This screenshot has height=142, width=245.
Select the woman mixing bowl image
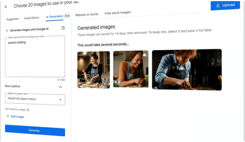(94, 70)
